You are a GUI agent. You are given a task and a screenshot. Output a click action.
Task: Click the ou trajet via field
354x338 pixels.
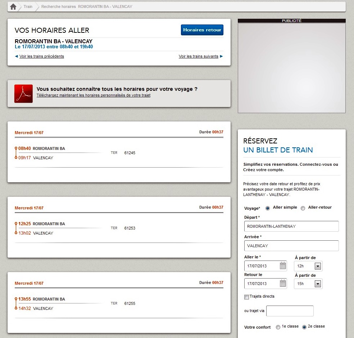(290, 311)
